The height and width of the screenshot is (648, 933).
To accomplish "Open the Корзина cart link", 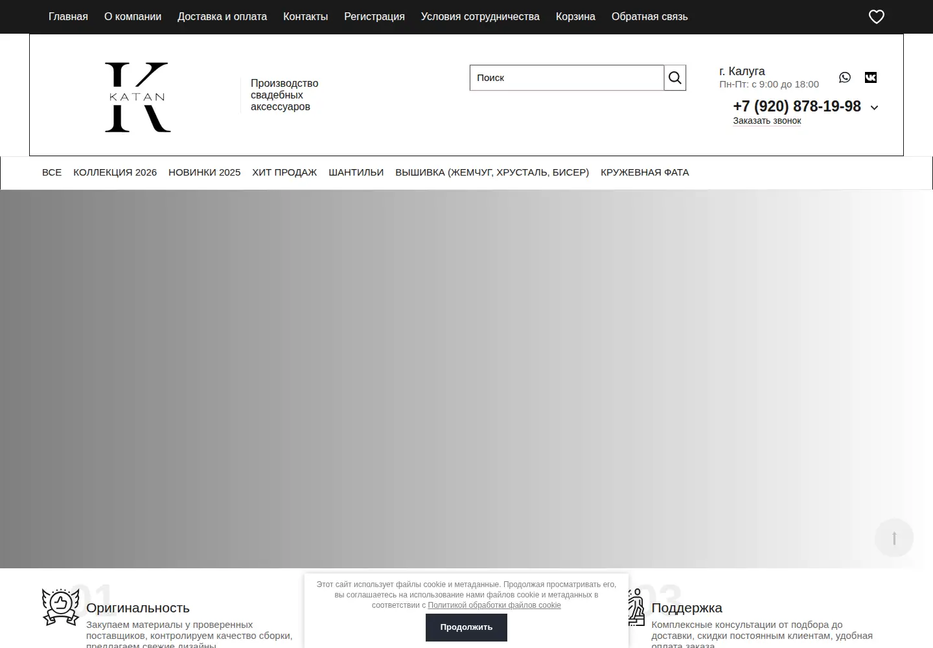I will click(x=575, y=17).
